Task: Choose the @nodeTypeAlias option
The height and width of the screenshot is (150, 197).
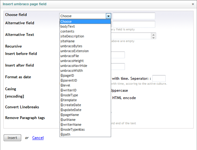Action: click(85, 129)
